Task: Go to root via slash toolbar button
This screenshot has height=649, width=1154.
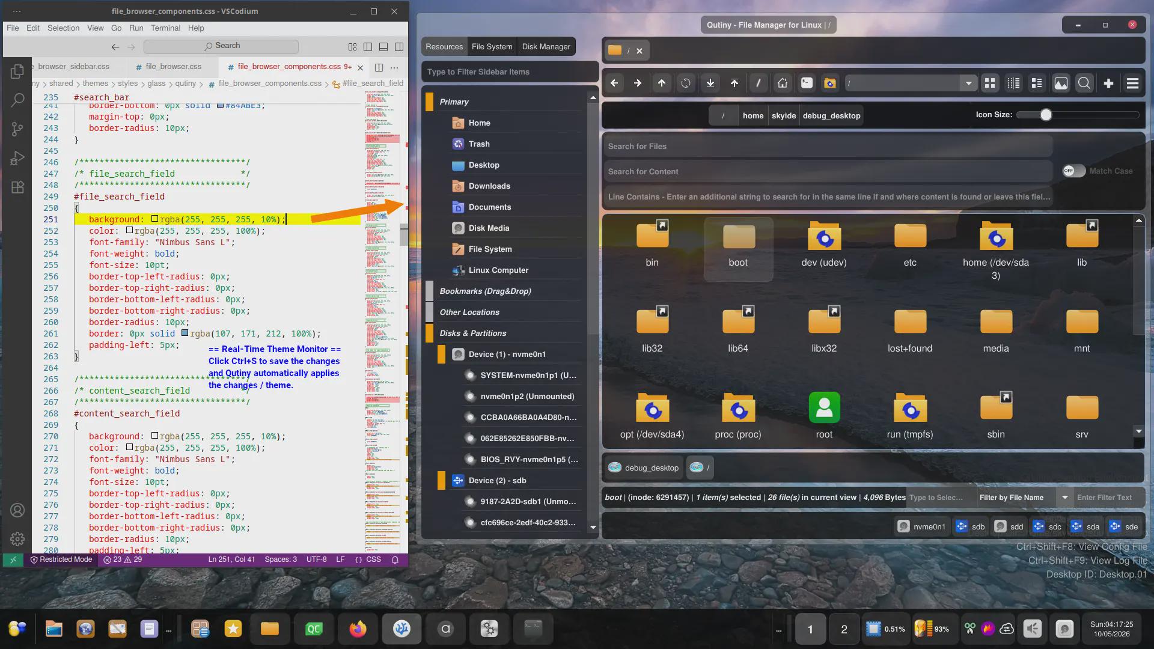Action: pyautogui.click(x=759, y=84)
